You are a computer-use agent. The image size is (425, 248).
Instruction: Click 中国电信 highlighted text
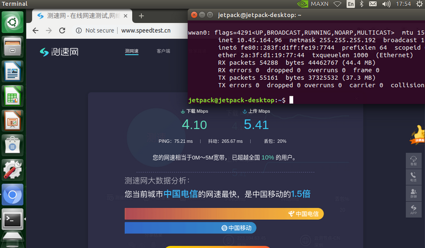pyautogui.click(x=181, y=194)
